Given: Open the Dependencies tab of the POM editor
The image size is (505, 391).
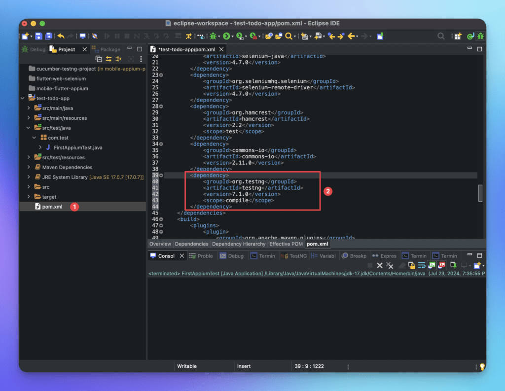Looking at the screenshot, I should point(192,244).
